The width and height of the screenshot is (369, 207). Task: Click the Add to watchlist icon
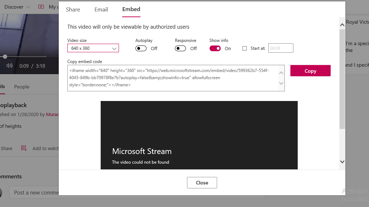point(24,148)
